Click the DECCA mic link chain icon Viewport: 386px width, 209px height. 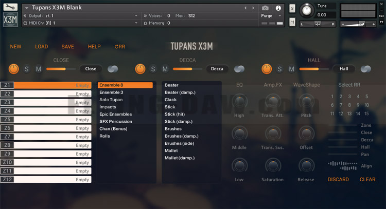(x=239, y=69)
